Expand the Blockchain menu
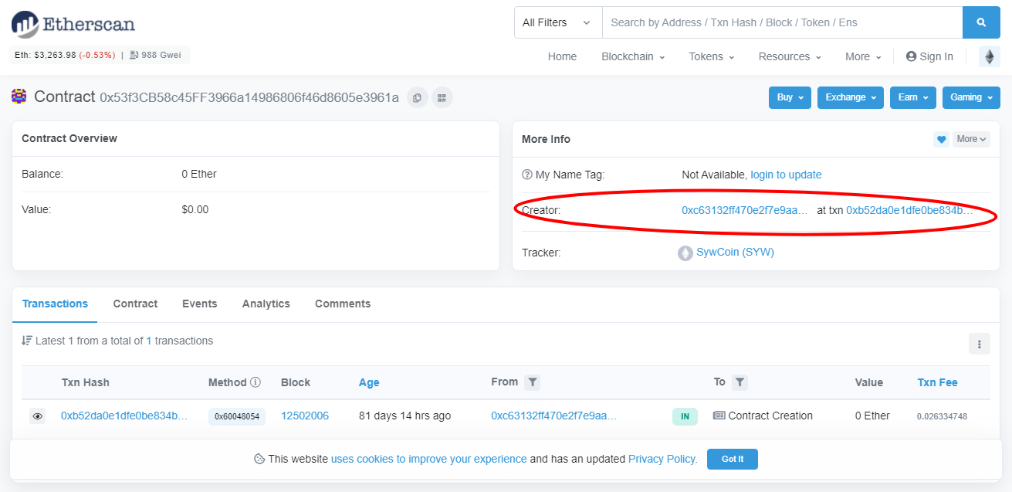The height and width of the screenshot is (492, 1012). click(633, 56)
